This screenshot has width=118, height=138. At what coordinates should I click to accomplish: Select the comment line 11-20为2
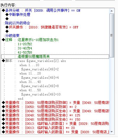(x=55, y=44)
